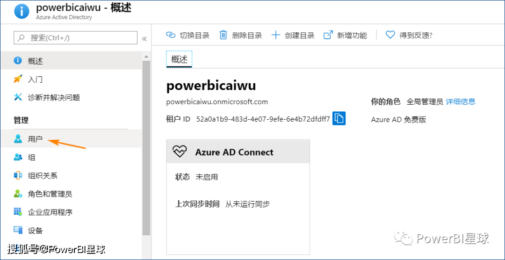The width and height of the screenshot is (505, 260).
Task: Click the 删除目录 trash can icon
Action: pyautogui.click(x=223, y=35)
